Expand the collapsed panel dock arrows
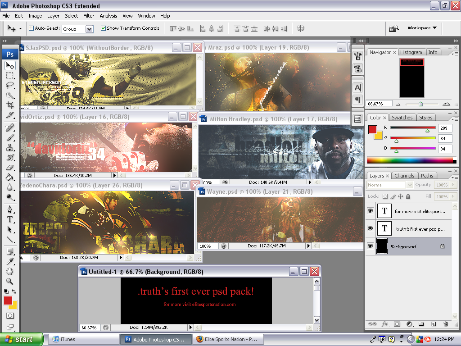This screenshot has height=346, width=461. click(361, 41)
